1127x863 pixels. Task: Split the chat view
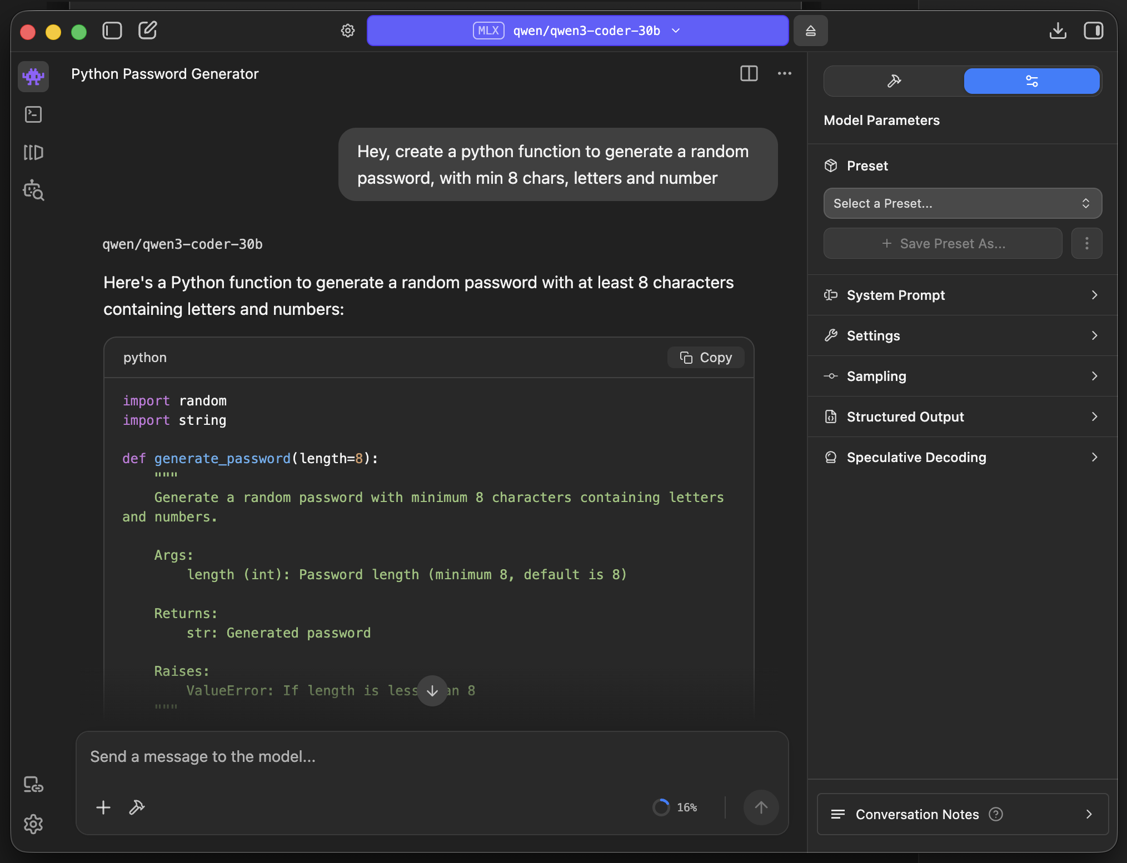tap(749, 73)
